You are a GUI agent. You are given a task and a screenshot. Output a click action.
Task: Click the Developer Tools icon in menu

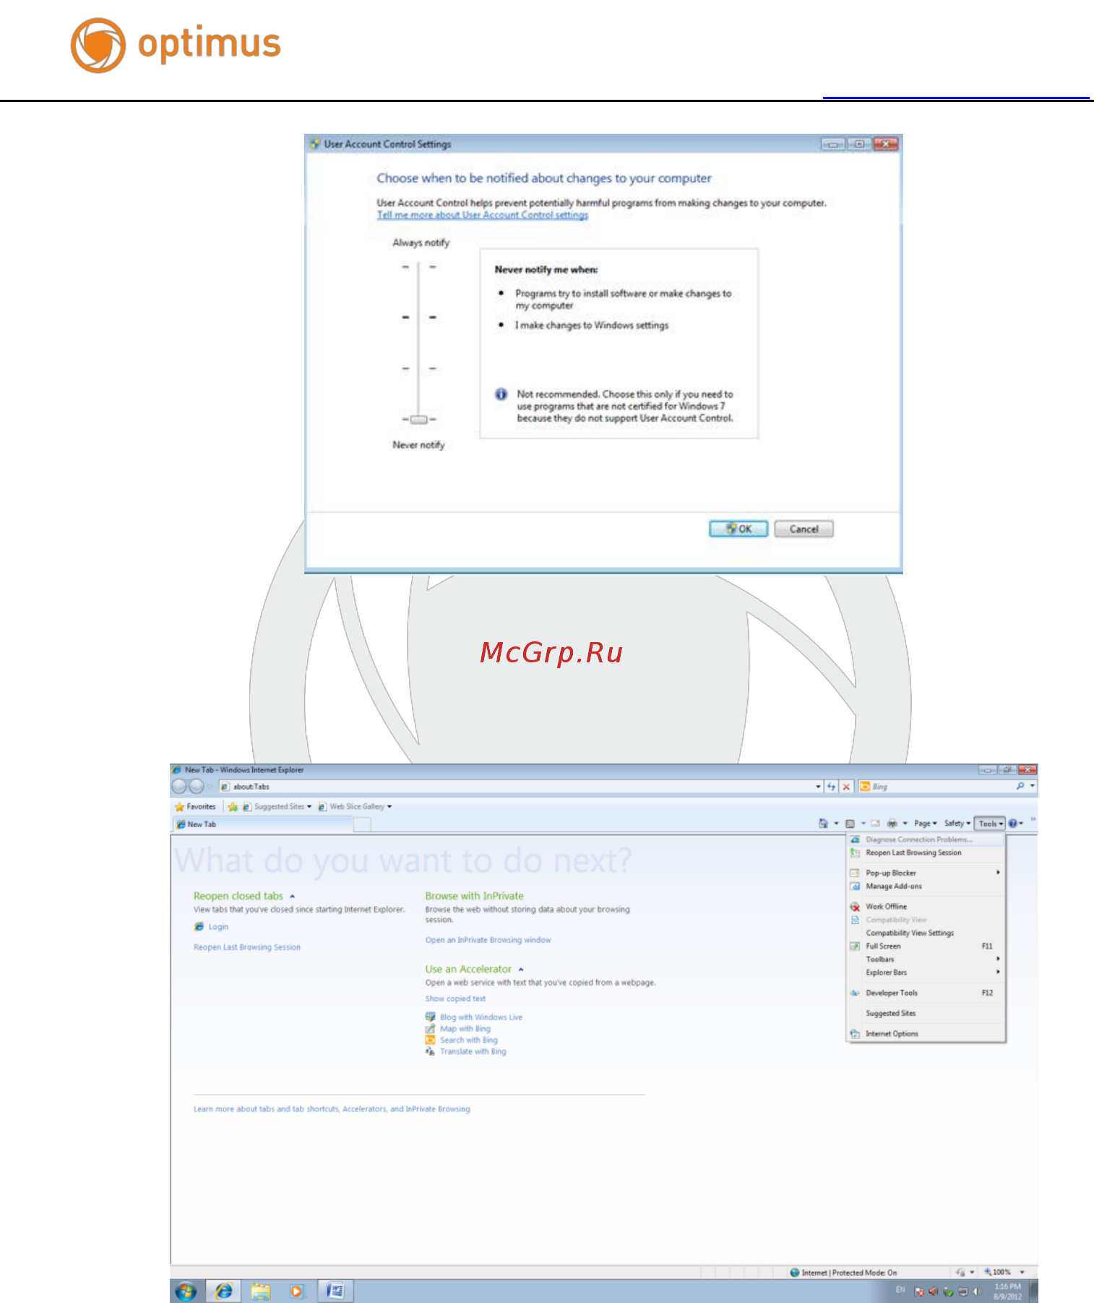pyautogui.click(x=855, y=994)
